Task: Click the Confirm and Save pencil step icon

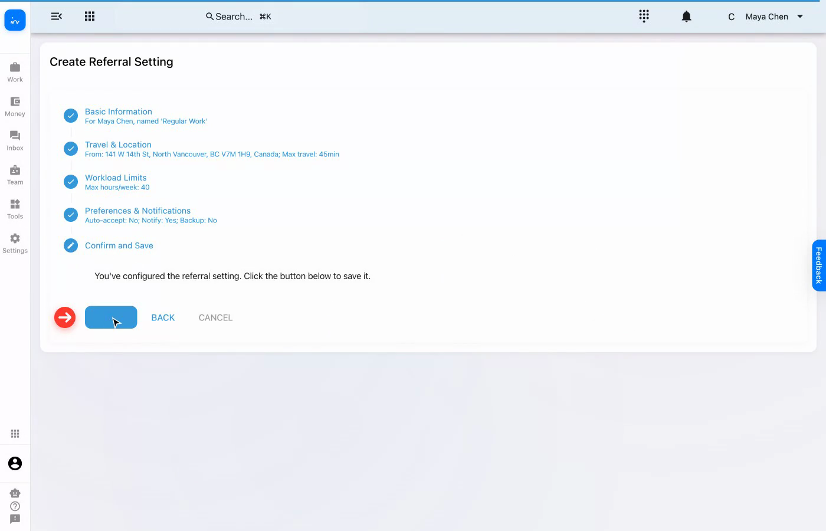Action: pos(71,245)
